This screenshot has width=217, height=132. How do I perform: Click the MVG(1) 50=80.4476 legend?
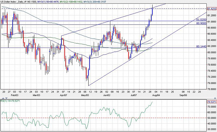click(x=47, y=2)
